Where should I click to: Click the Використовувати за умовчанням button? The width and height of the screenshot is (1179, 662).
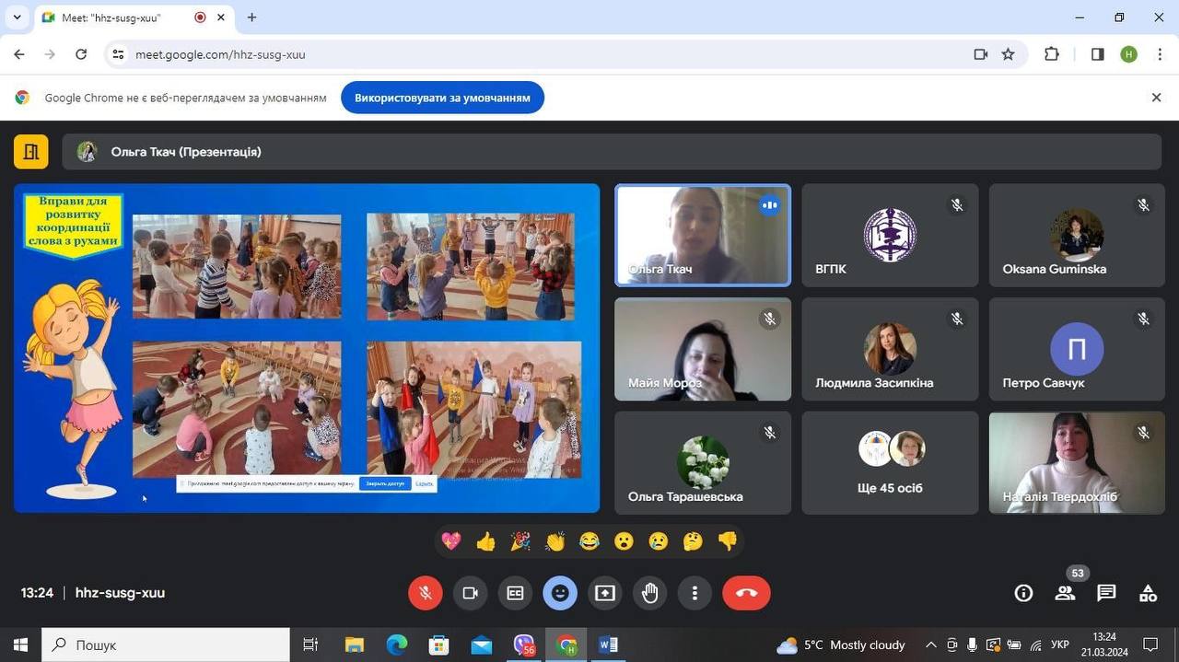[442, 98]
